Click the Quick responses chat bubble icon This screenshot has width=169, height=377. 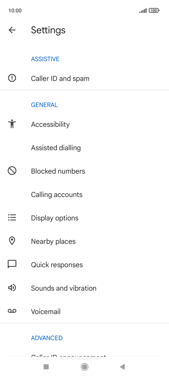click(x=12, y=264)
